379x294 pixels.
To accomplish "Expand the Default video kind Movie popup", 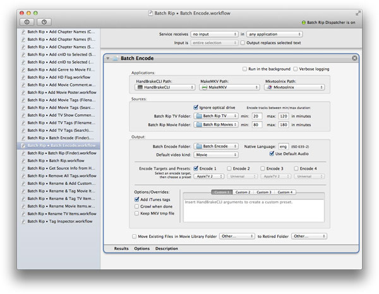I will coord(215,154).
